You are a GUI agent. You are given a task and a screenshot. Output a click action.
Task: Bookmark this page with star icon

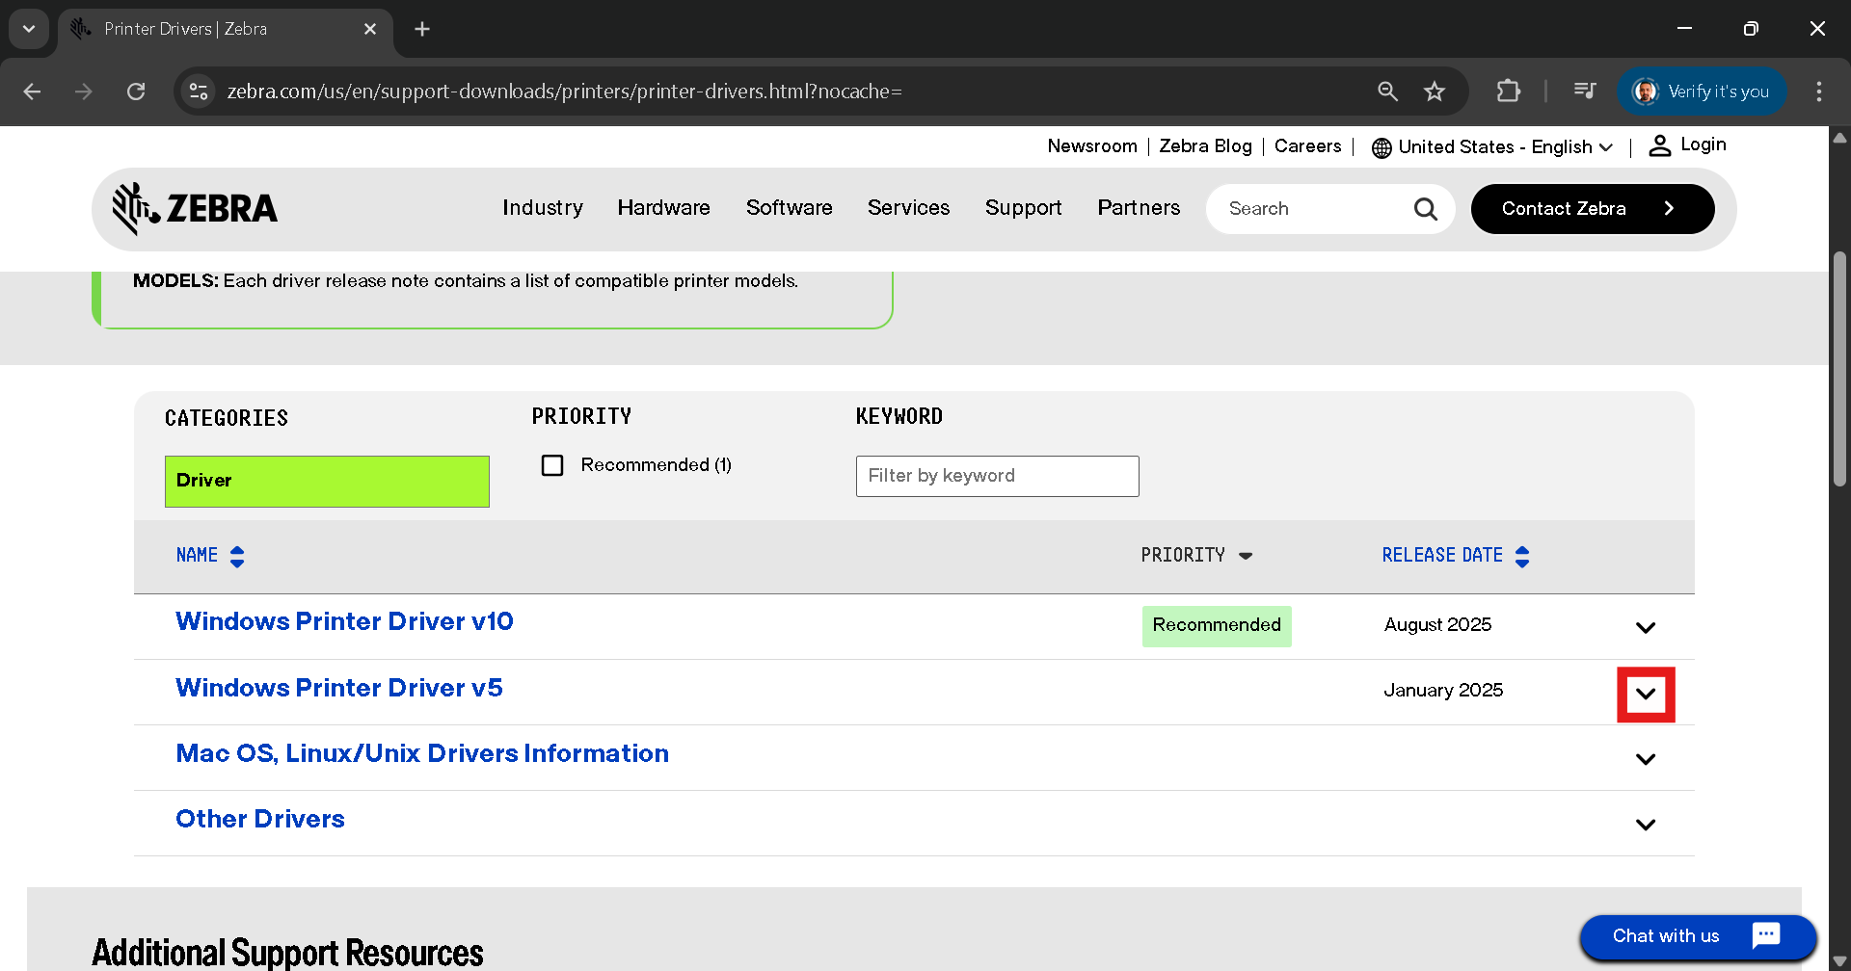tap(1435, 92)
